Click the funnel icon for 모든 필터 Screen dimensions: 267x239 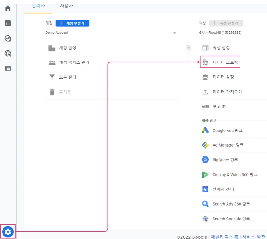coord(52,77)
